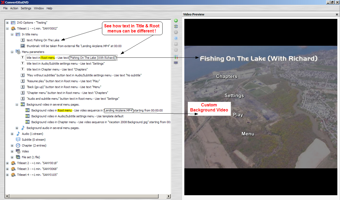The width and height of the screenshot is (340, 200).
Task: Click Chapters in the video preview menu
Action: coord(227,76)
